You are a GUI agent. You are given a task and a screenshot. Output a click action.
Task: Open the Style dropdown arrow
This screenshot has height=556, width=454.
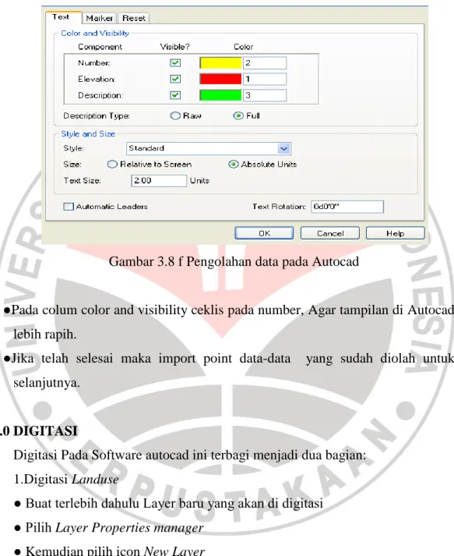[x=284, y=149]
